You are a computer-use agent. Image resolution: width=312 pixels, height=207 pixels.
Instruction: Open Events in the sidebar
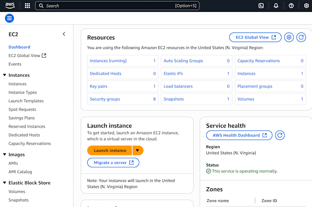(15, 64)
